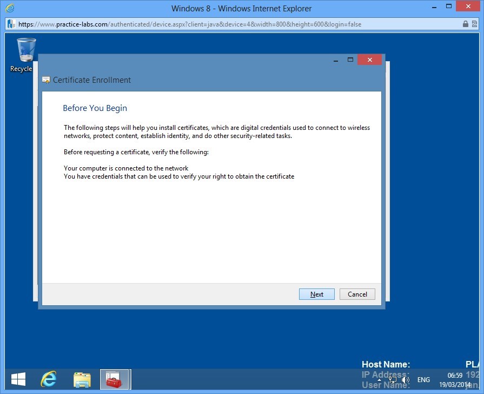Open File Explorer from the taskbar

tap(82, 379)
